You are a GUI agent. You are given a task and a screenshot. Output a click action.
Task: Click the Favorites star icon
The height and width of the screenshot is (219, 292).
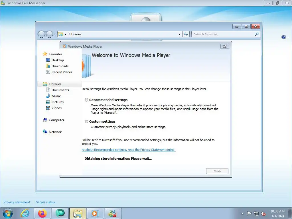45,54
